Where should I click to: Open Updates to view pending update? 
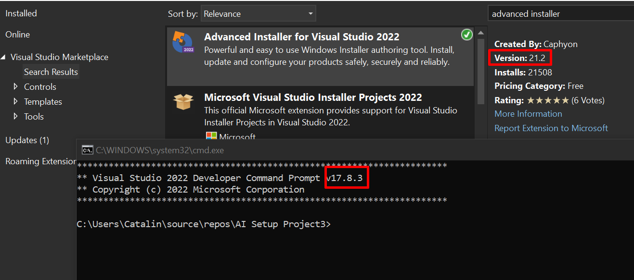(27, 140)
